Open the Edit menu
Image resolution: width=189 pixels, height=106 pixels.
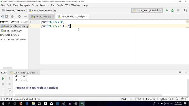[9, 5]
